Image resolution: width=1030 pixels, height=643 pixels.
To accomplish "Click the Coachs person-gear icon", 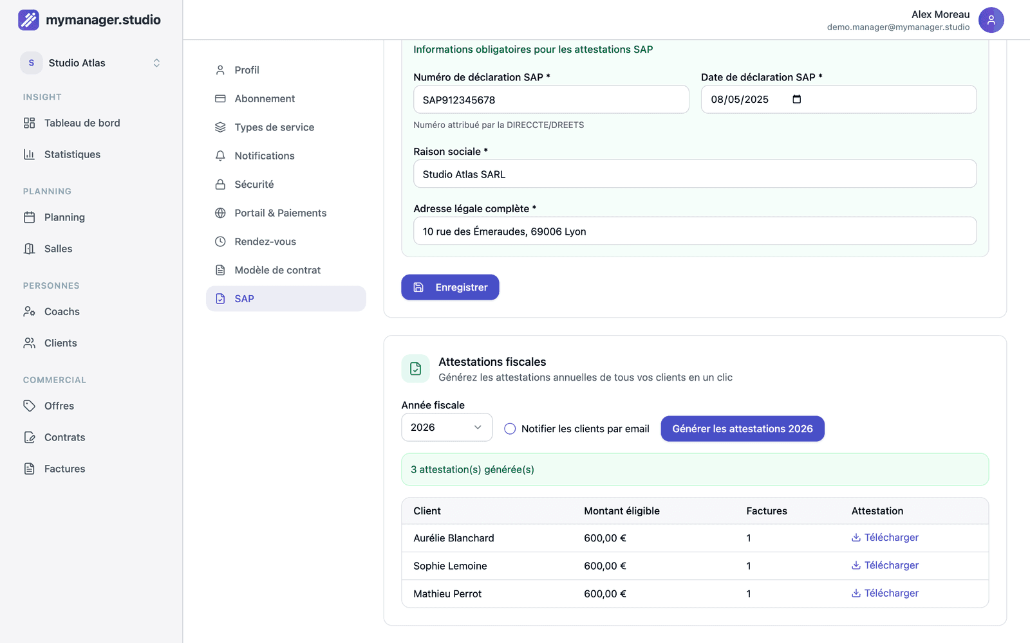I will click(29, 312).
